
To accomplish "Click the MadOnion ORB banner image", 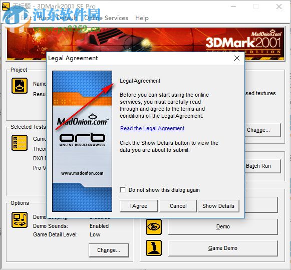I will click(x=82, y=141).
